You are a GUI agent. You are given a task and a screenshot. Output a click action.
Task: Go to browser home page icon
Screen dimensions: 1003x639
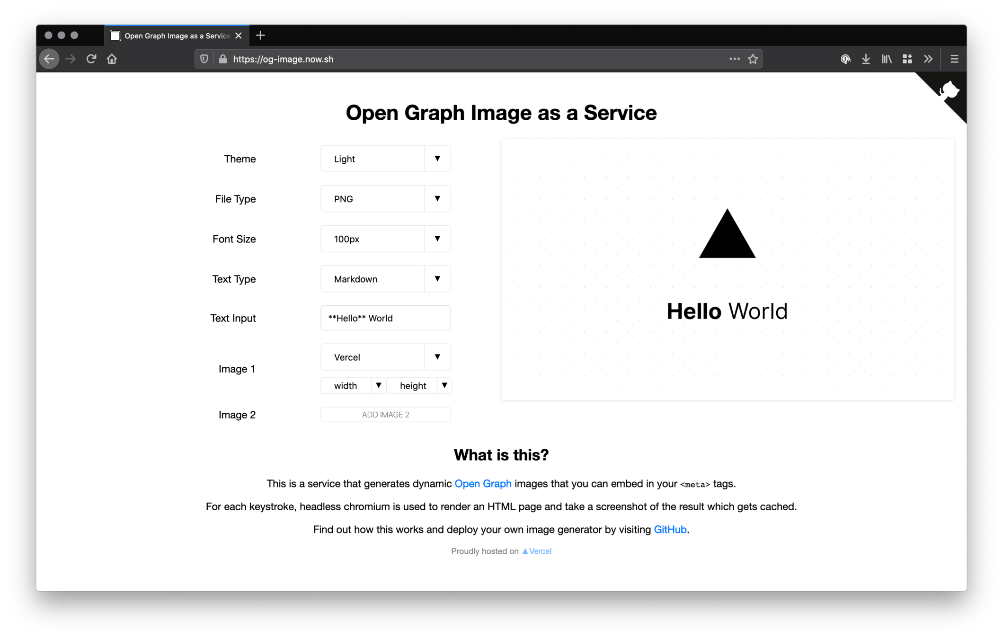click(x=112, y=59)
